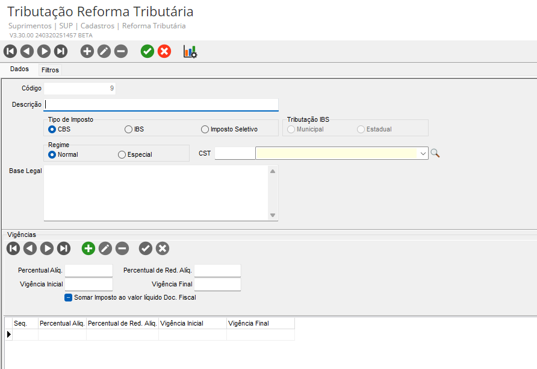Select IBS tax type radio button
Screen dimensions: 537x369
click(x=129, y=129)
